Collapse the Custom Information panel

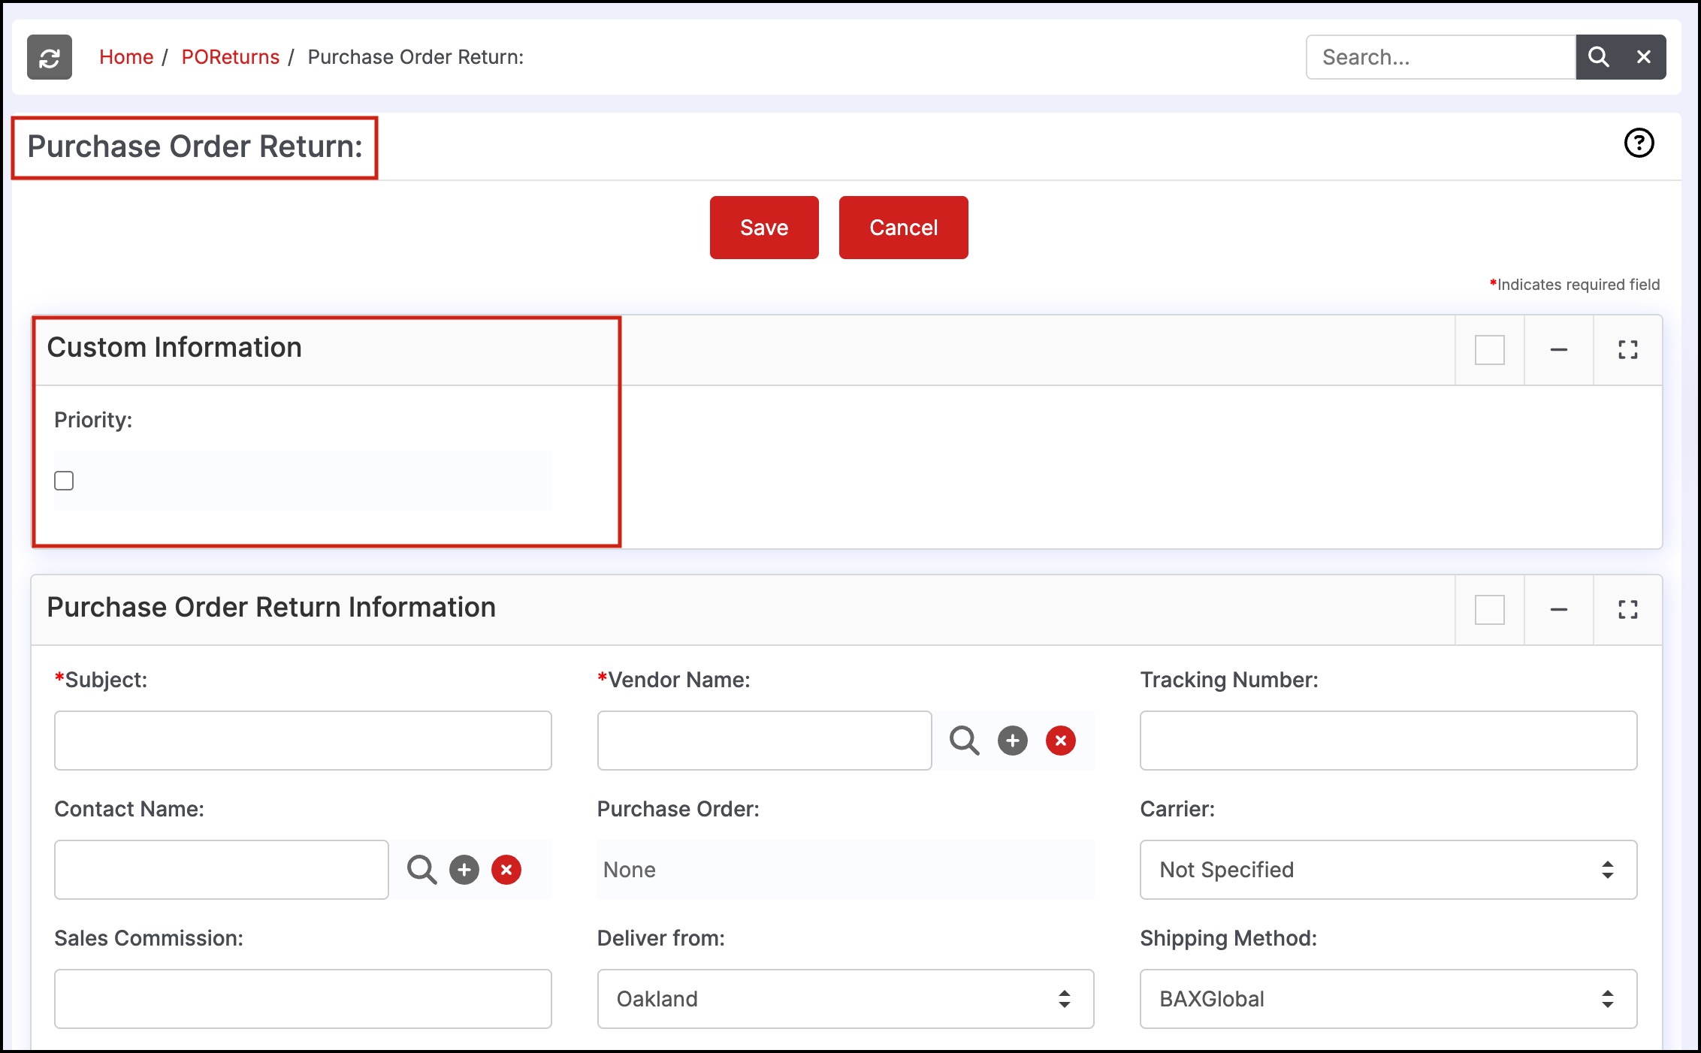[1559, 350]
